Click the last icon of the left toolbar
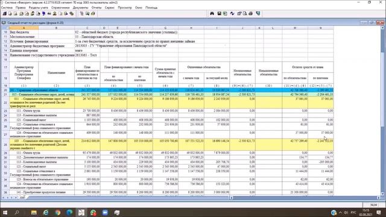386x217 pixels. (x=93, y=13)
